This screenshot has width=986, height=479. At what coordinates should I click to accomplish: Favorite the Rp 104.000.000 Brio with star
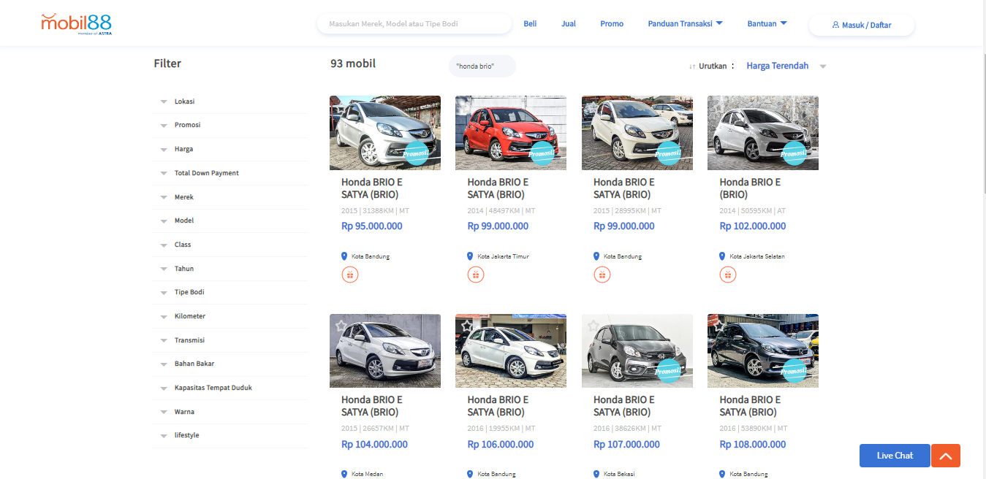341,326
